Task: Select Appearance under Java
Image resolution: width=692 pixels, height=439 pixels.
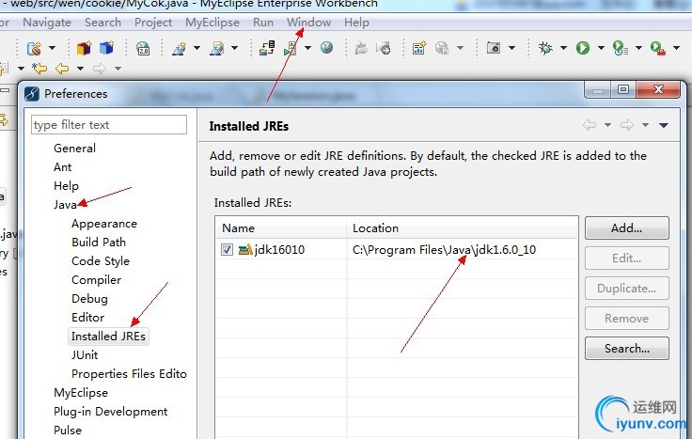Action: click(104, 224)
